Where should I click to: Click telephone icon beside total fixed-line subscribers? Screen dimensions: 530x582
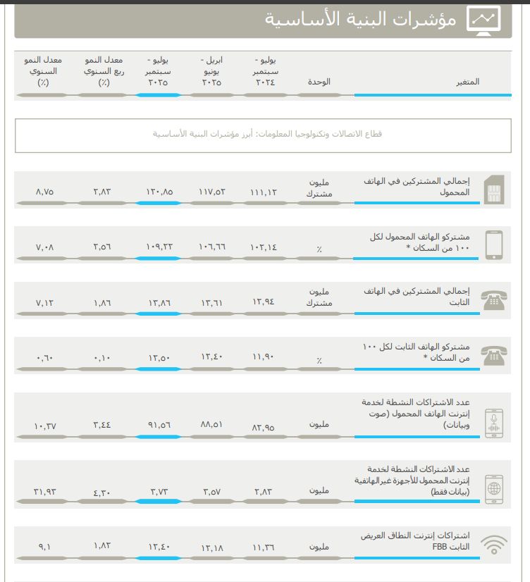click(x=493, y=300)
